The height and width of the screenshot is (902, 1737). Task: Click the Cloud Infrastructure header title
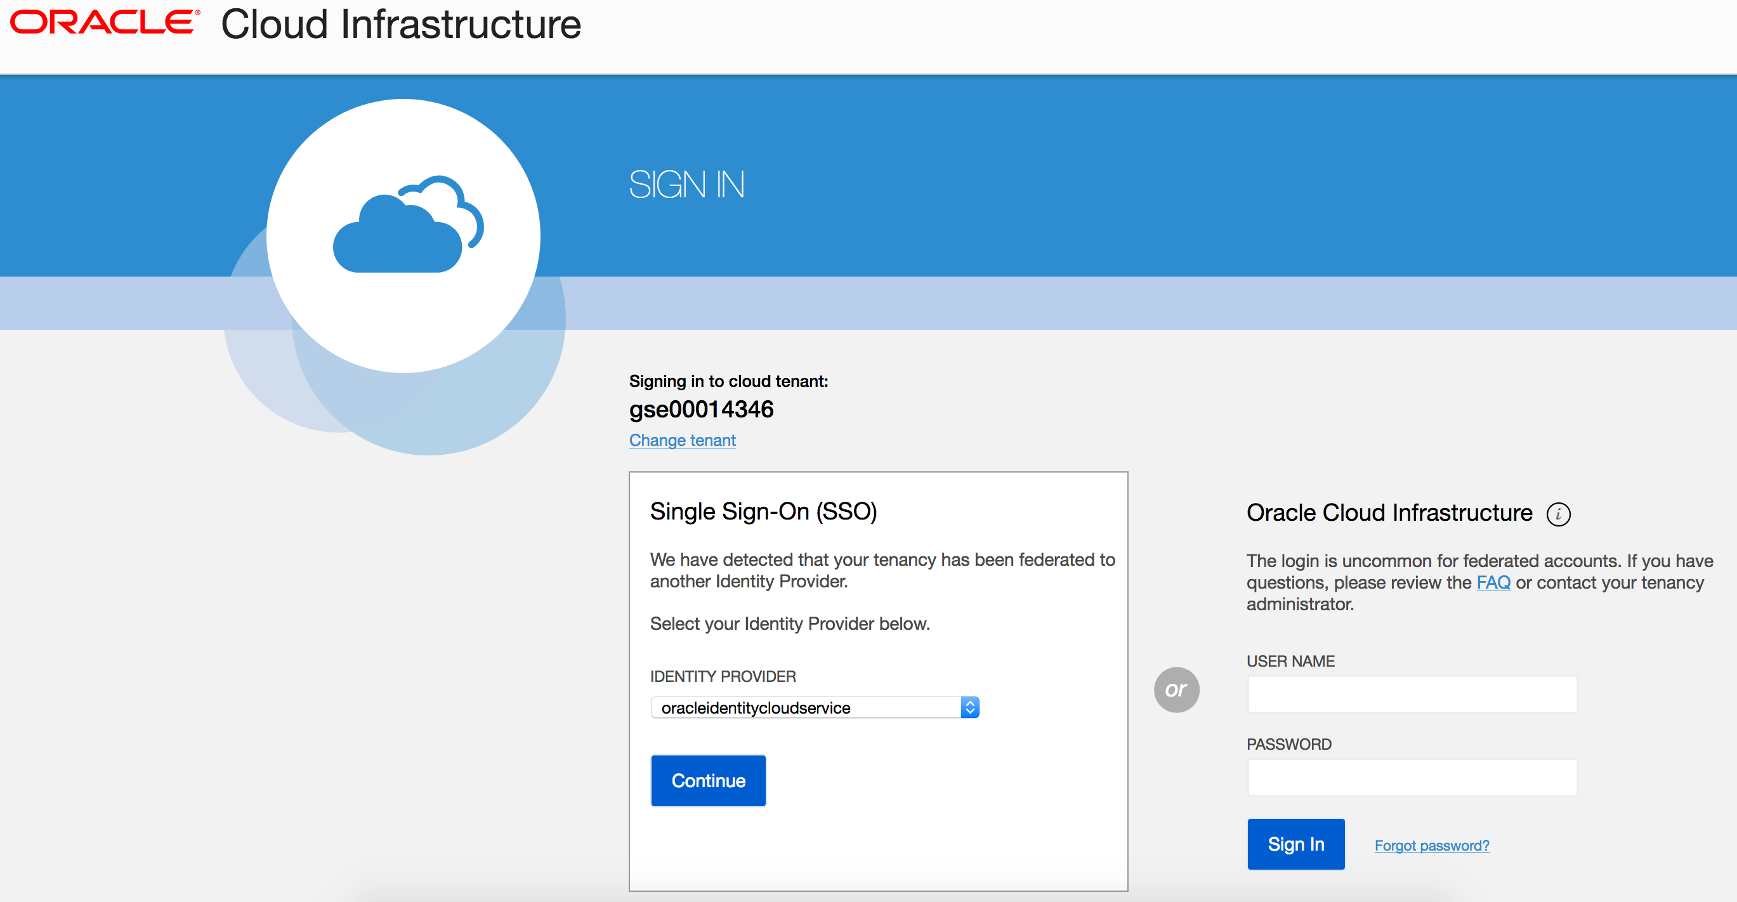tap(401, 24)
